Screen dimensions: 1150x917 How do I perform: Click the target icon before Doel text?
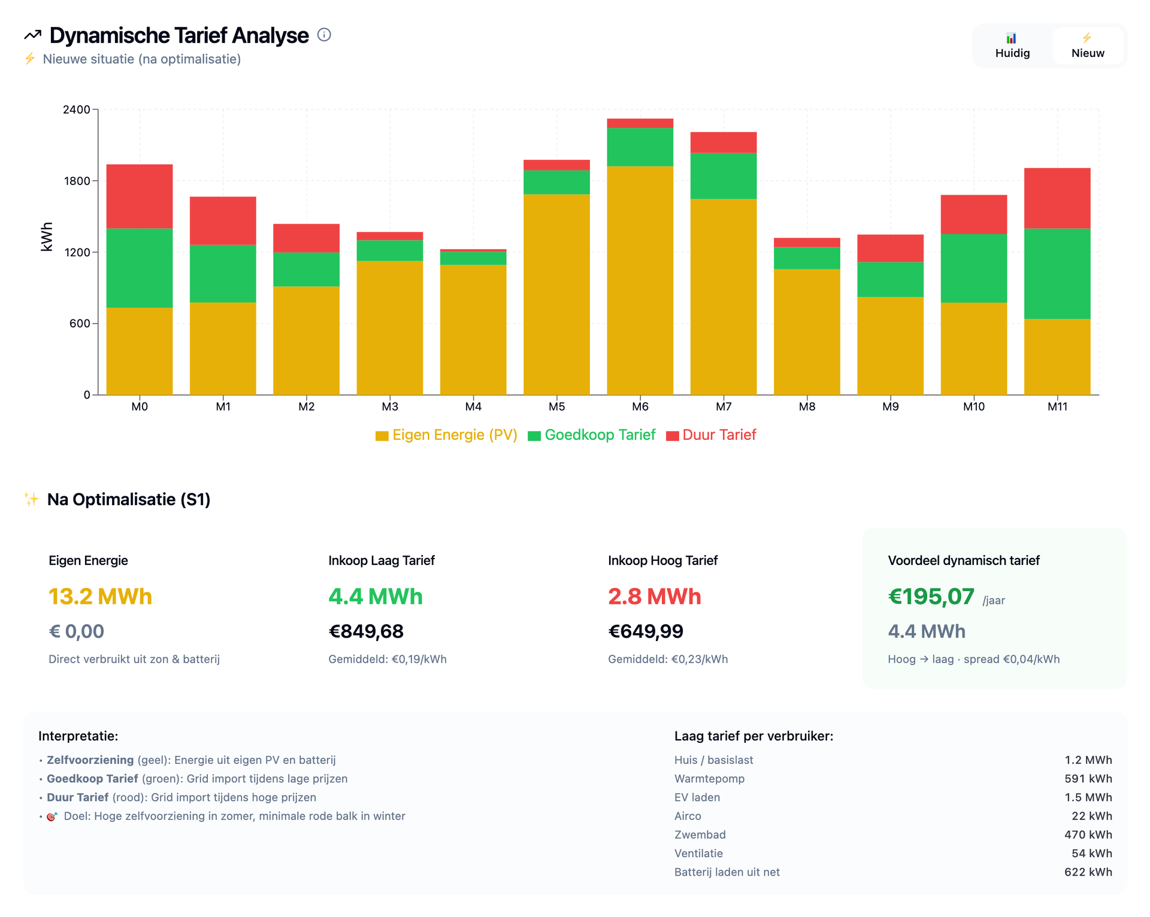(x=53, y=816)
